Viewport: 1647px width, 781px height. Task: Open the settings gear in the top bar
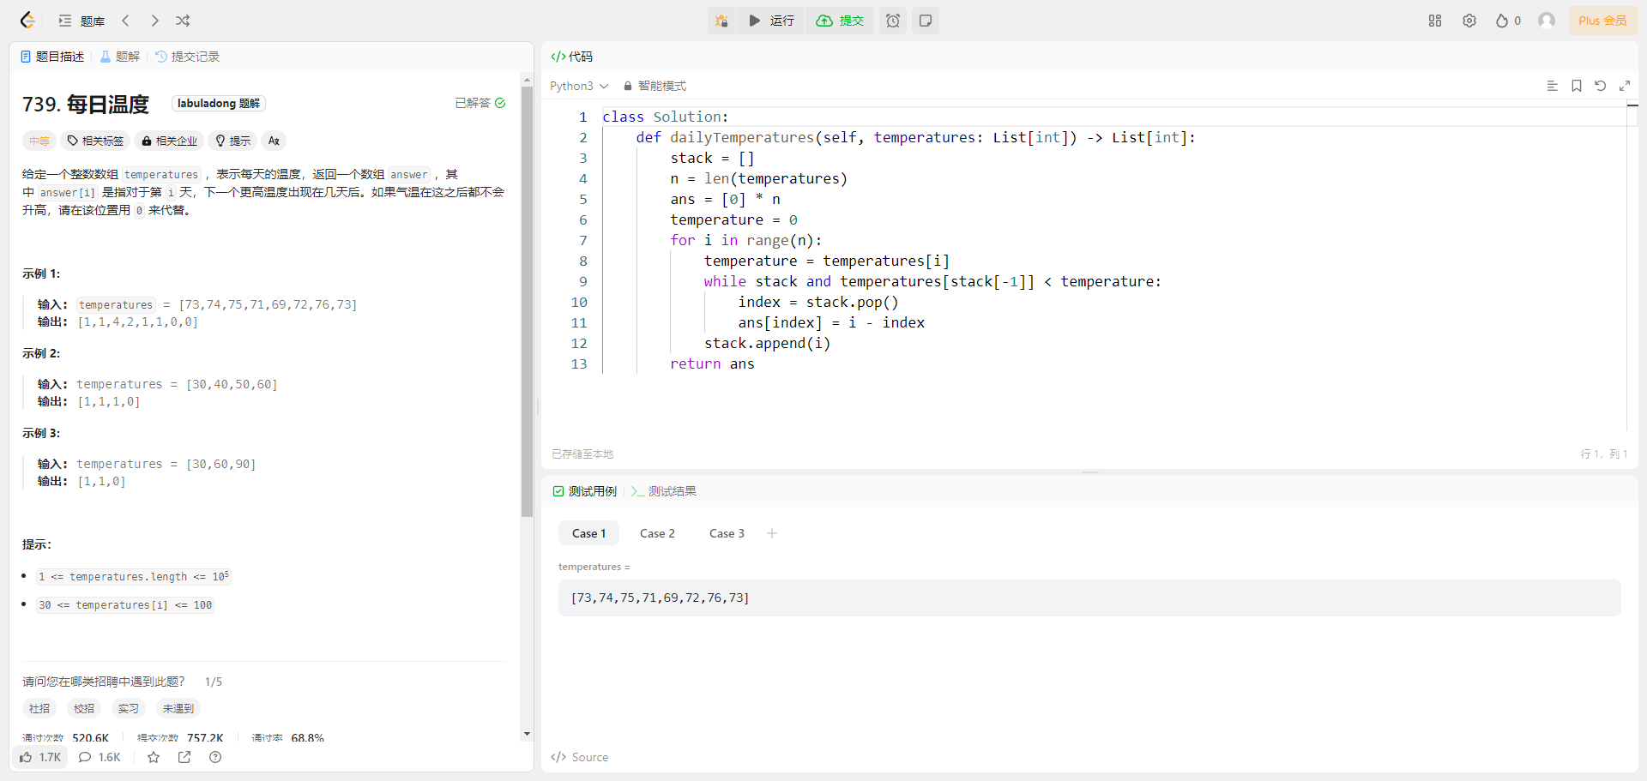click(1469, 21)
